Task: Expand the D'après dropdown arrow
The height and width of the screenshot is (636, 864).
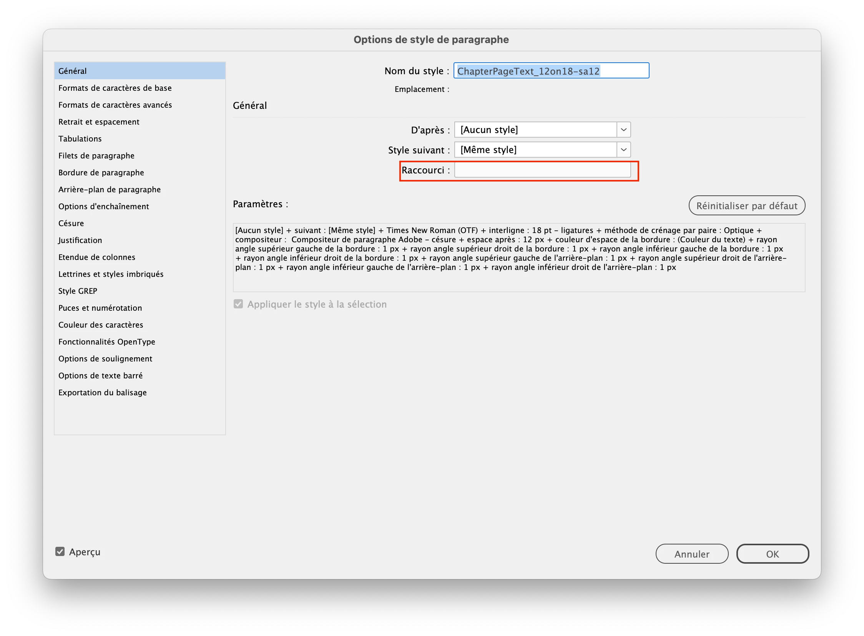Action: tap(623, 130)
